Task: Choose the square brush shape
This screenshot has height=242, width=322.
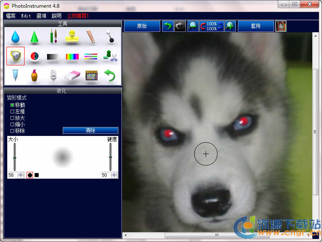Action: click(37, 175)
